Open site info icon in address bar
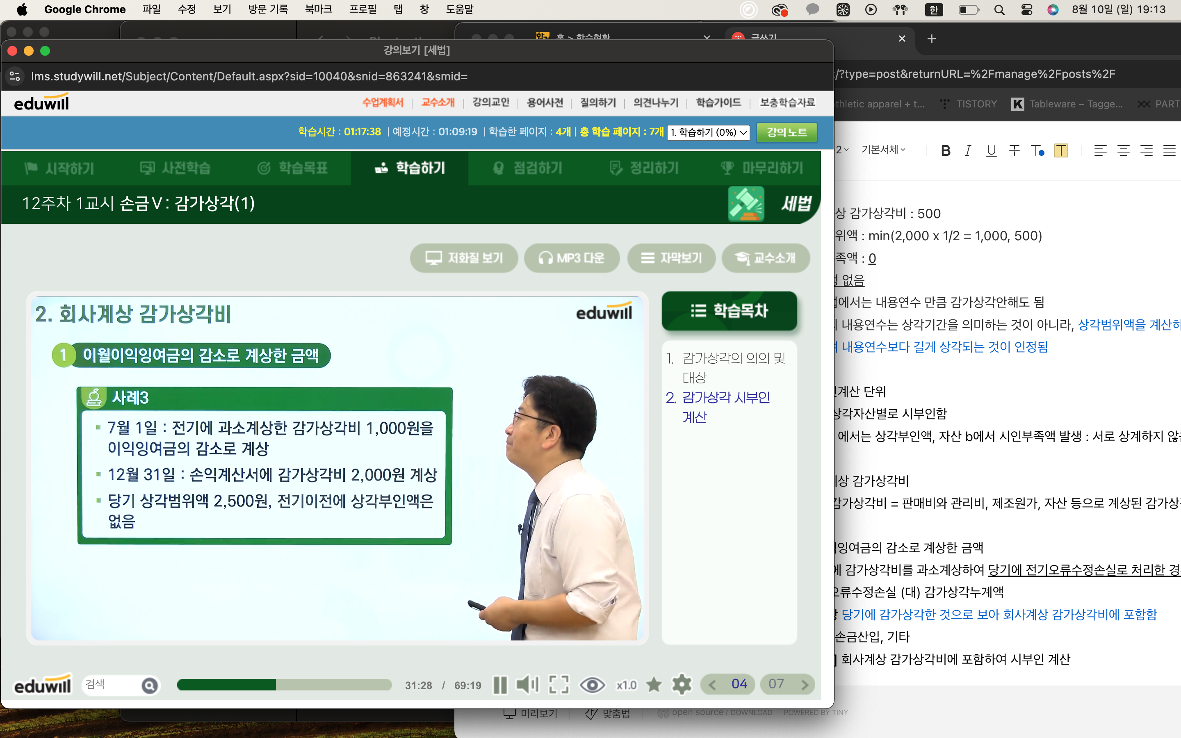Image resolution: width=1181 pixels, height=738 pixels. (x=15, y=76)
